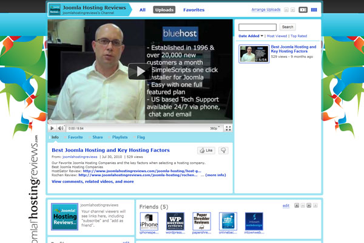Expand description with (more info)
364x243 pixels.
click(215, 175)
